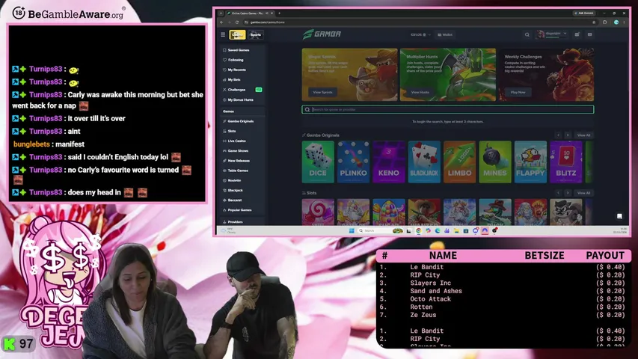Select Game Shows in sidebar
This screenshot has width=638, height=359.
(238, 150)
